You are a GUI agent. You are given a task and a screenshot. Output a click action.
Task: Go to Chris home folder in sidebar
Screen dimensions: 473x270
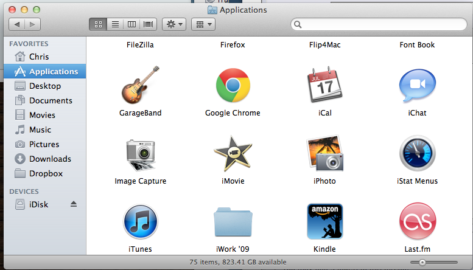[44, 57]
